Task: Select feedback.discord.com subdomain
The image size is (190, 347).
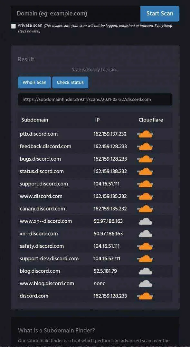Action: (x=45, y=146)
